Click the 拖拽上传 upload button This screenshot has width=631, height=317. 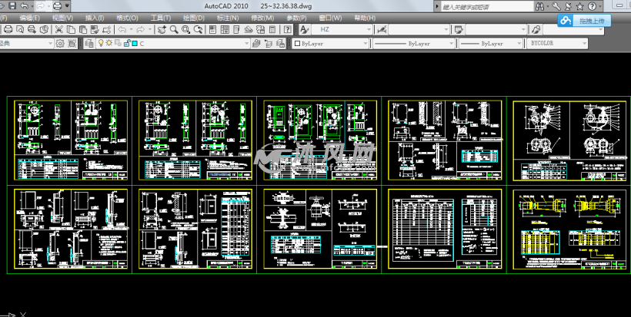coord(584,21)
